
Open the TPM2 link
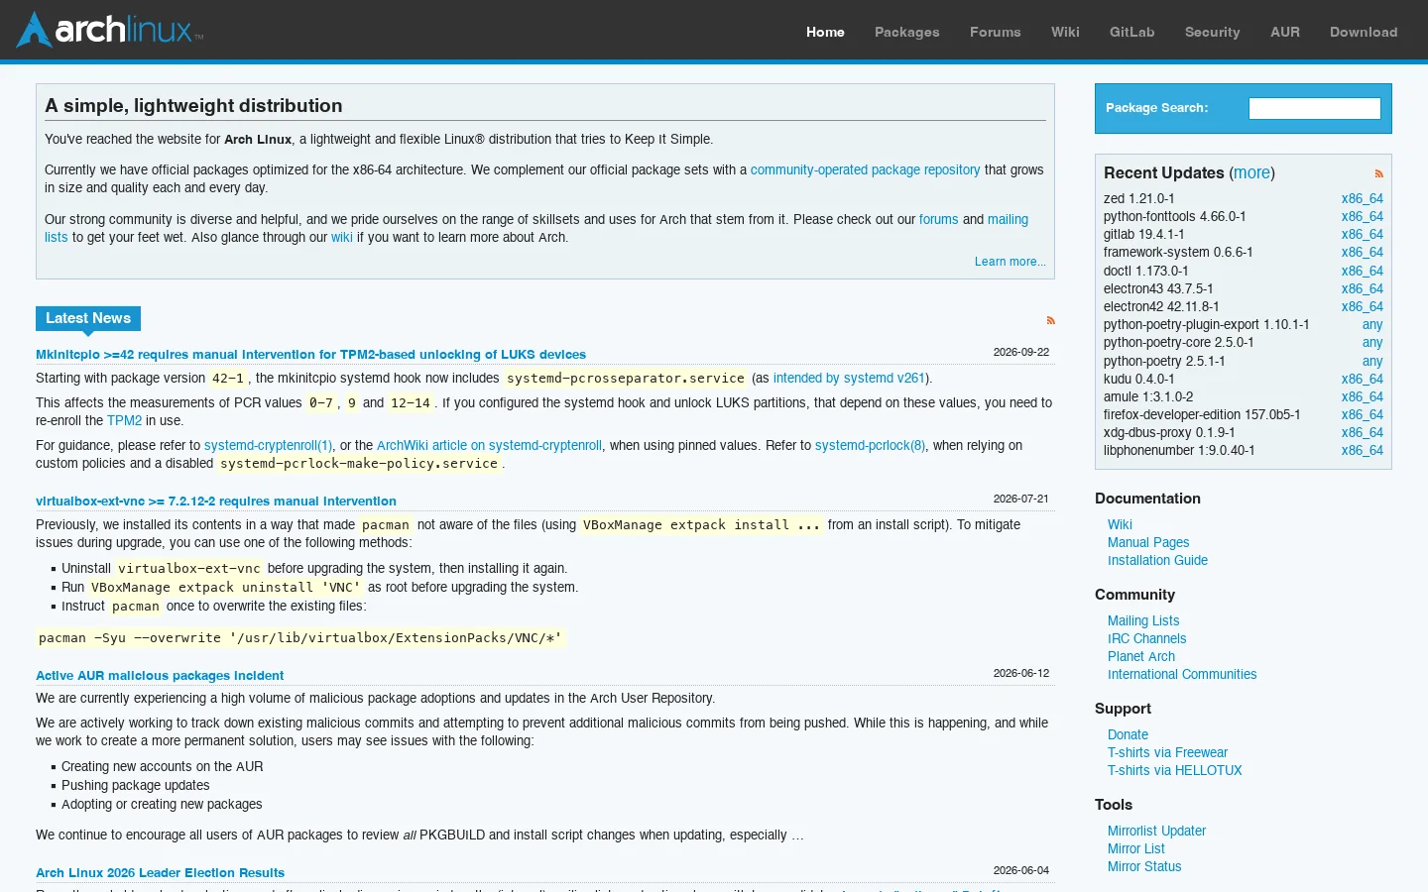tap(124, 420)
